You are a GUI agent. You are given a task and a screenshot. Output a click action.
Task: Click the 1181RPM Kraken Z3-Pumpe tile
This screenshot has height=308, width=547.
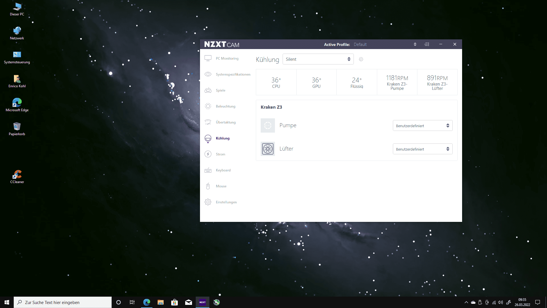point(397,82)
